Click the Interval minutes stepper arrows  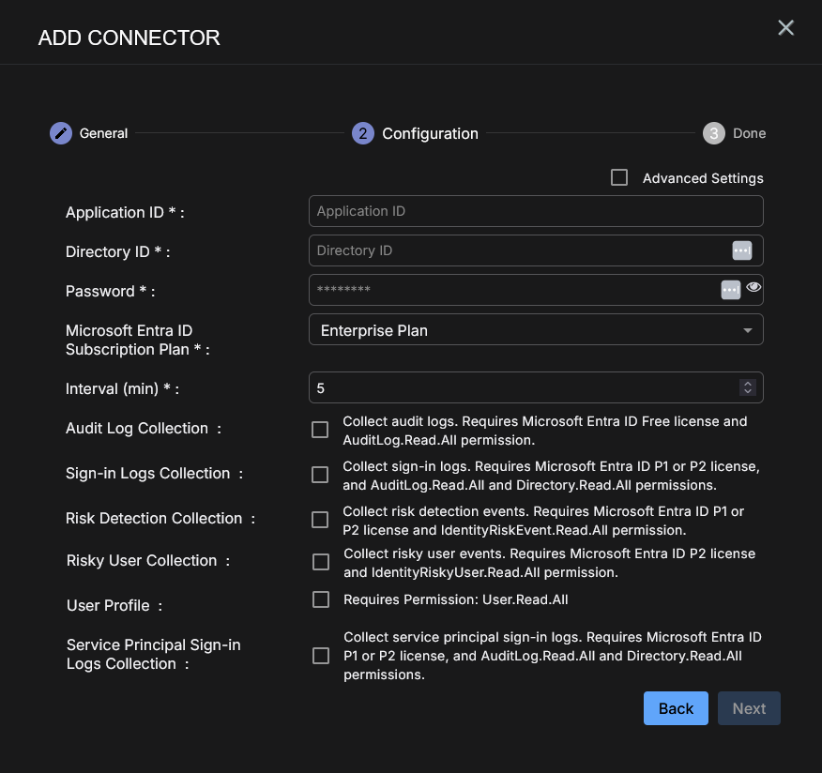tap(747, 387)
